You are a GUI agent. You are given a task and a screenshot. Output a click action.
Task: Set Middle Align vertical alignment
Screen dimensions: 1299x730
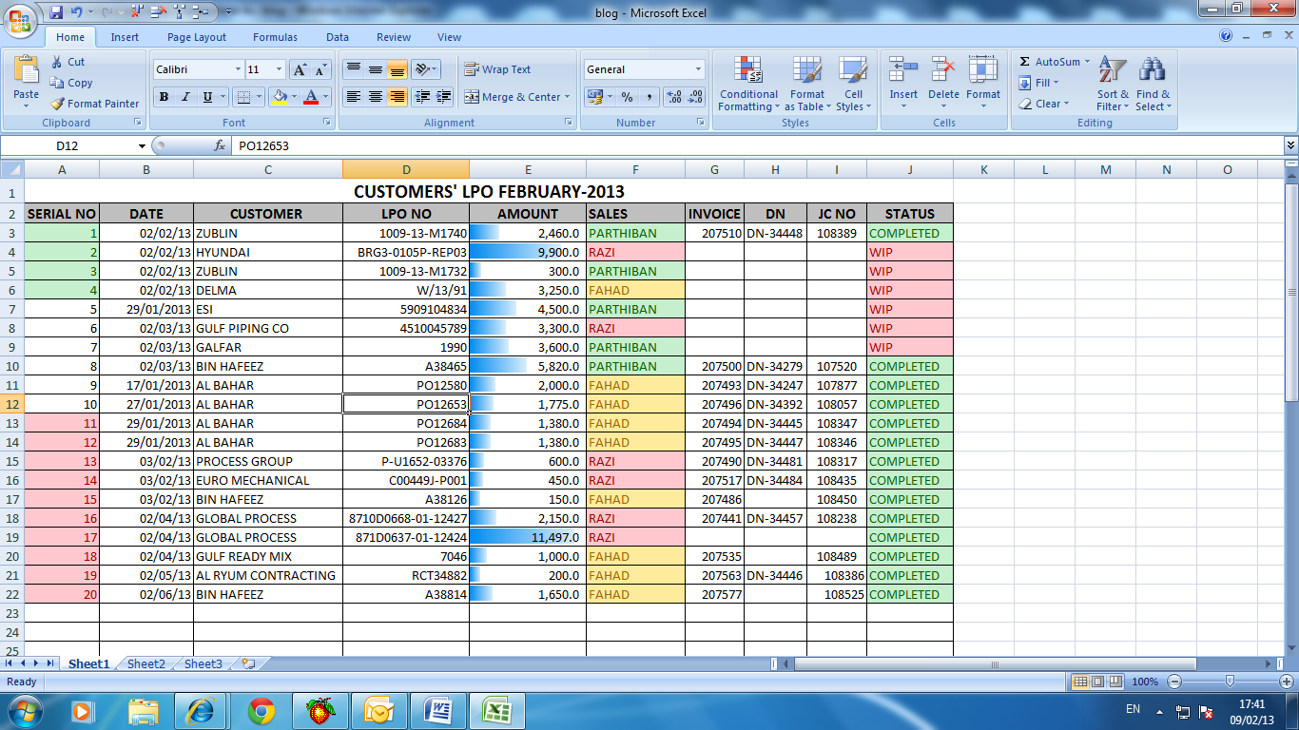point(375,69)
